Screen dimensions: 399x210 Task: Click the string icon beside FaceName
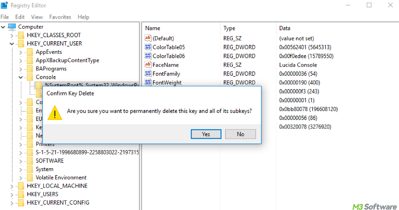click(148, 65)
